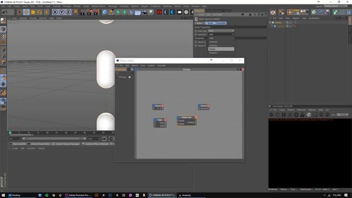Click the left Cloner node in XPresso

point(158,107)
